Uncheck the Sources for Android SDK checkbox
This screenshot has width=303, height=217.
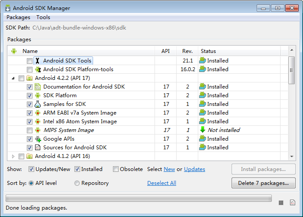29,148
